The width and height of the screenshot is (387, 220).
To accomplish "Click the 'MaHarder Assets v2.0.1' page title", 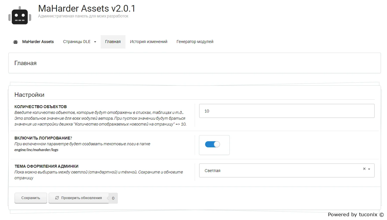I will [87, 8].
